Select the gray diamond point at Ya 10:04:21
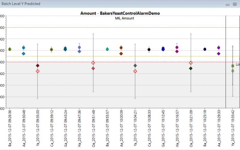The width and height of the screenshot is (240, 150). 135,66
